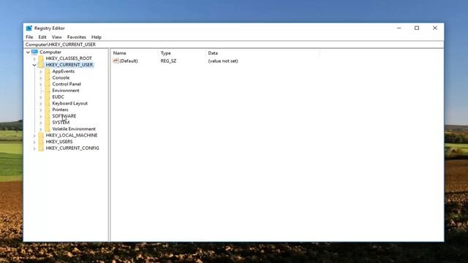This screenshot has height=263, width=468.
Task: Select the Environment key label
Action: [x=66, y=91]
